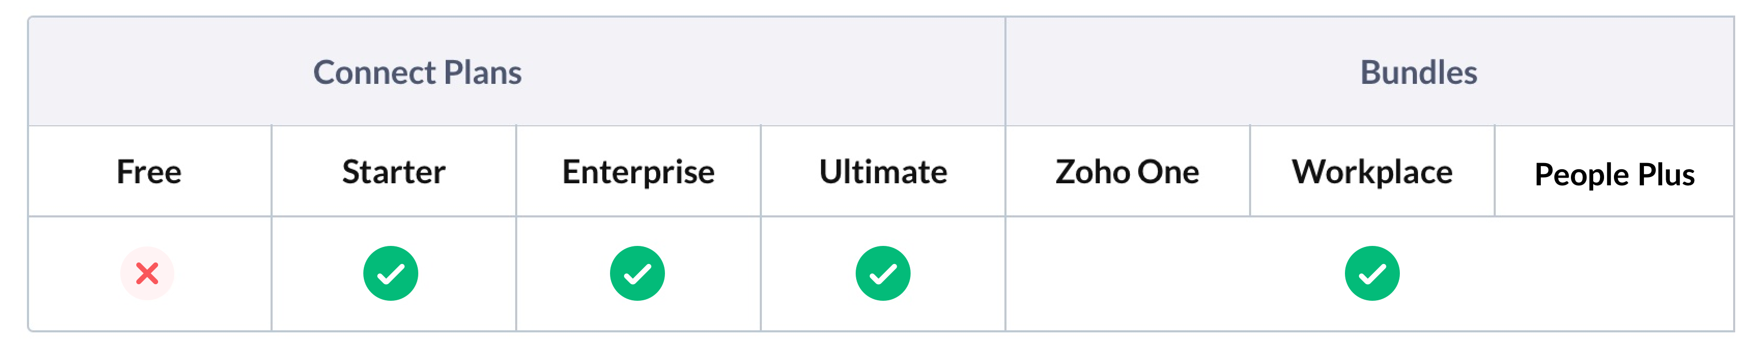Viewport: 1758px width, 351px height.
Task: Choose the Enterprise plan column heading
Action: coord(639,172)
